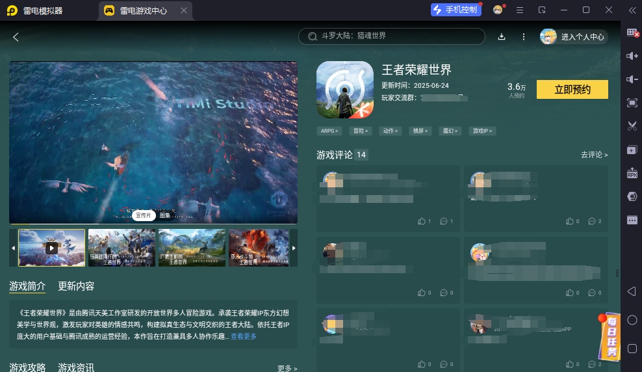Expand description with 查看更多

pos(244,336)
